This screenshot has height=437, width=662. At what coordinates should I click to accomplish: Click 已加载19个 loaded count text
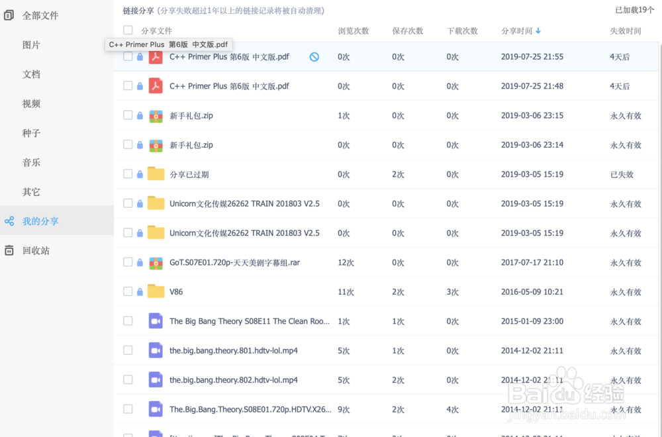click(635, 10)
